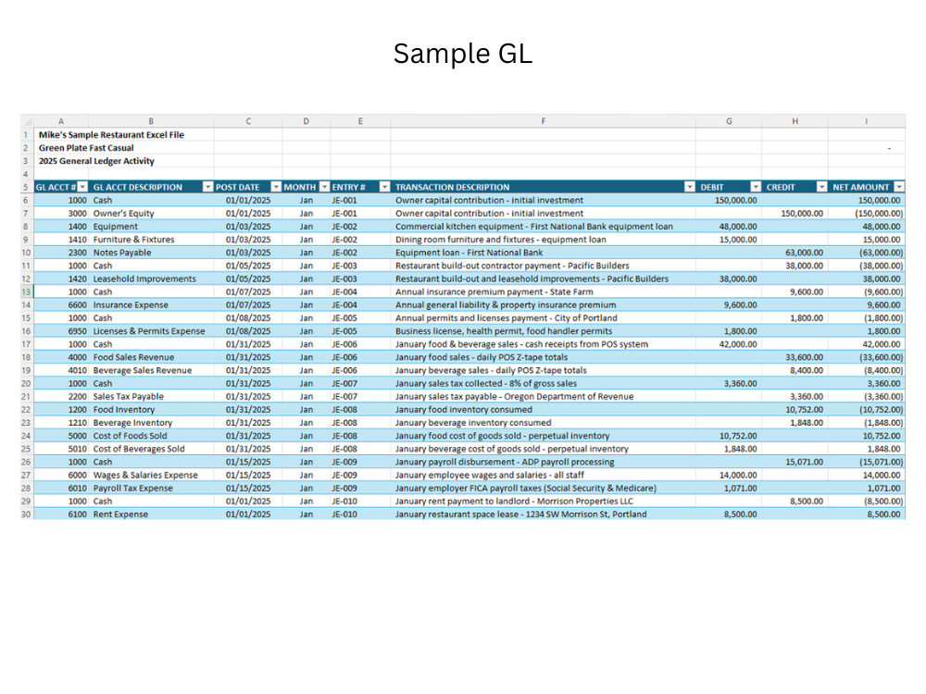926x694 pixels.
Task: Click 'Licenses & Permits Expense' cell
Action: pos(151,331)
